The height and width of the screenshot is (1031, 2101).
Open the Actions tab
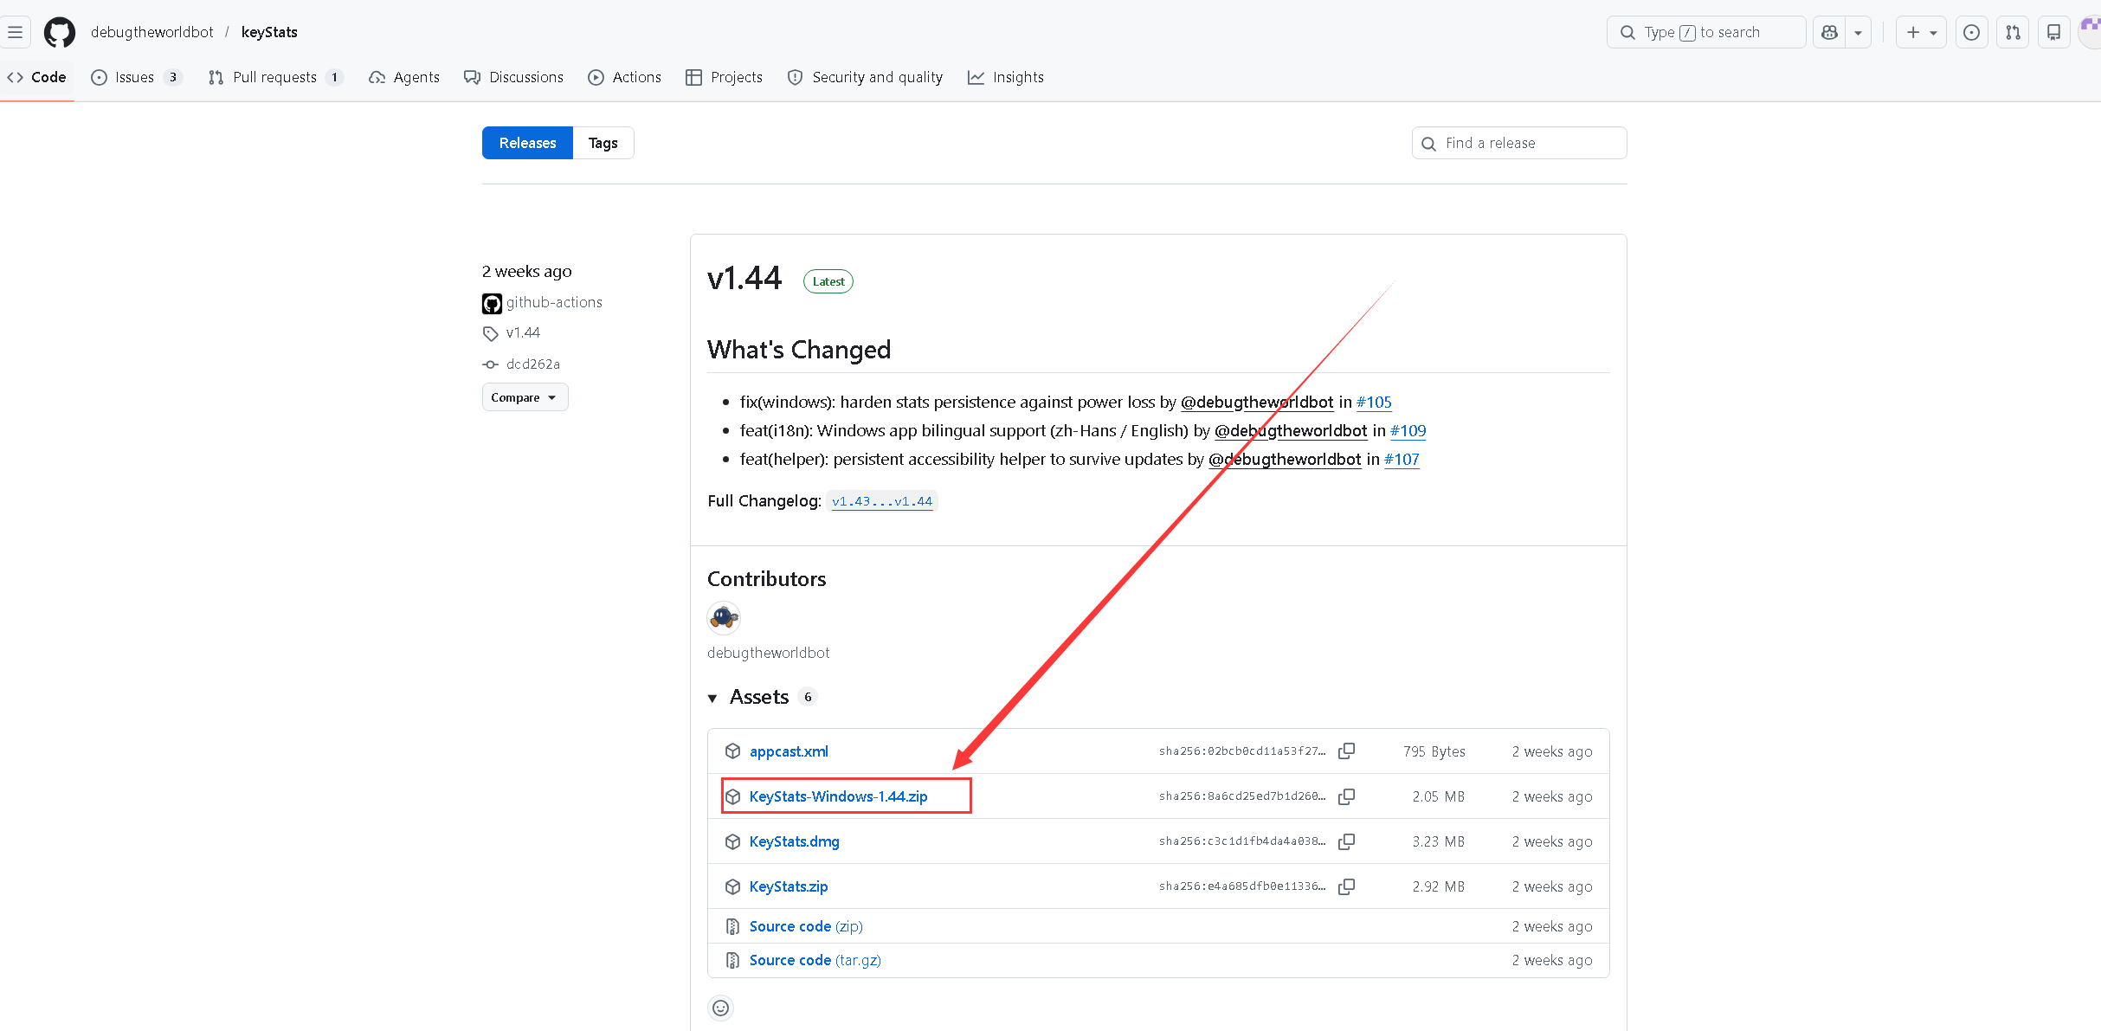624,77
